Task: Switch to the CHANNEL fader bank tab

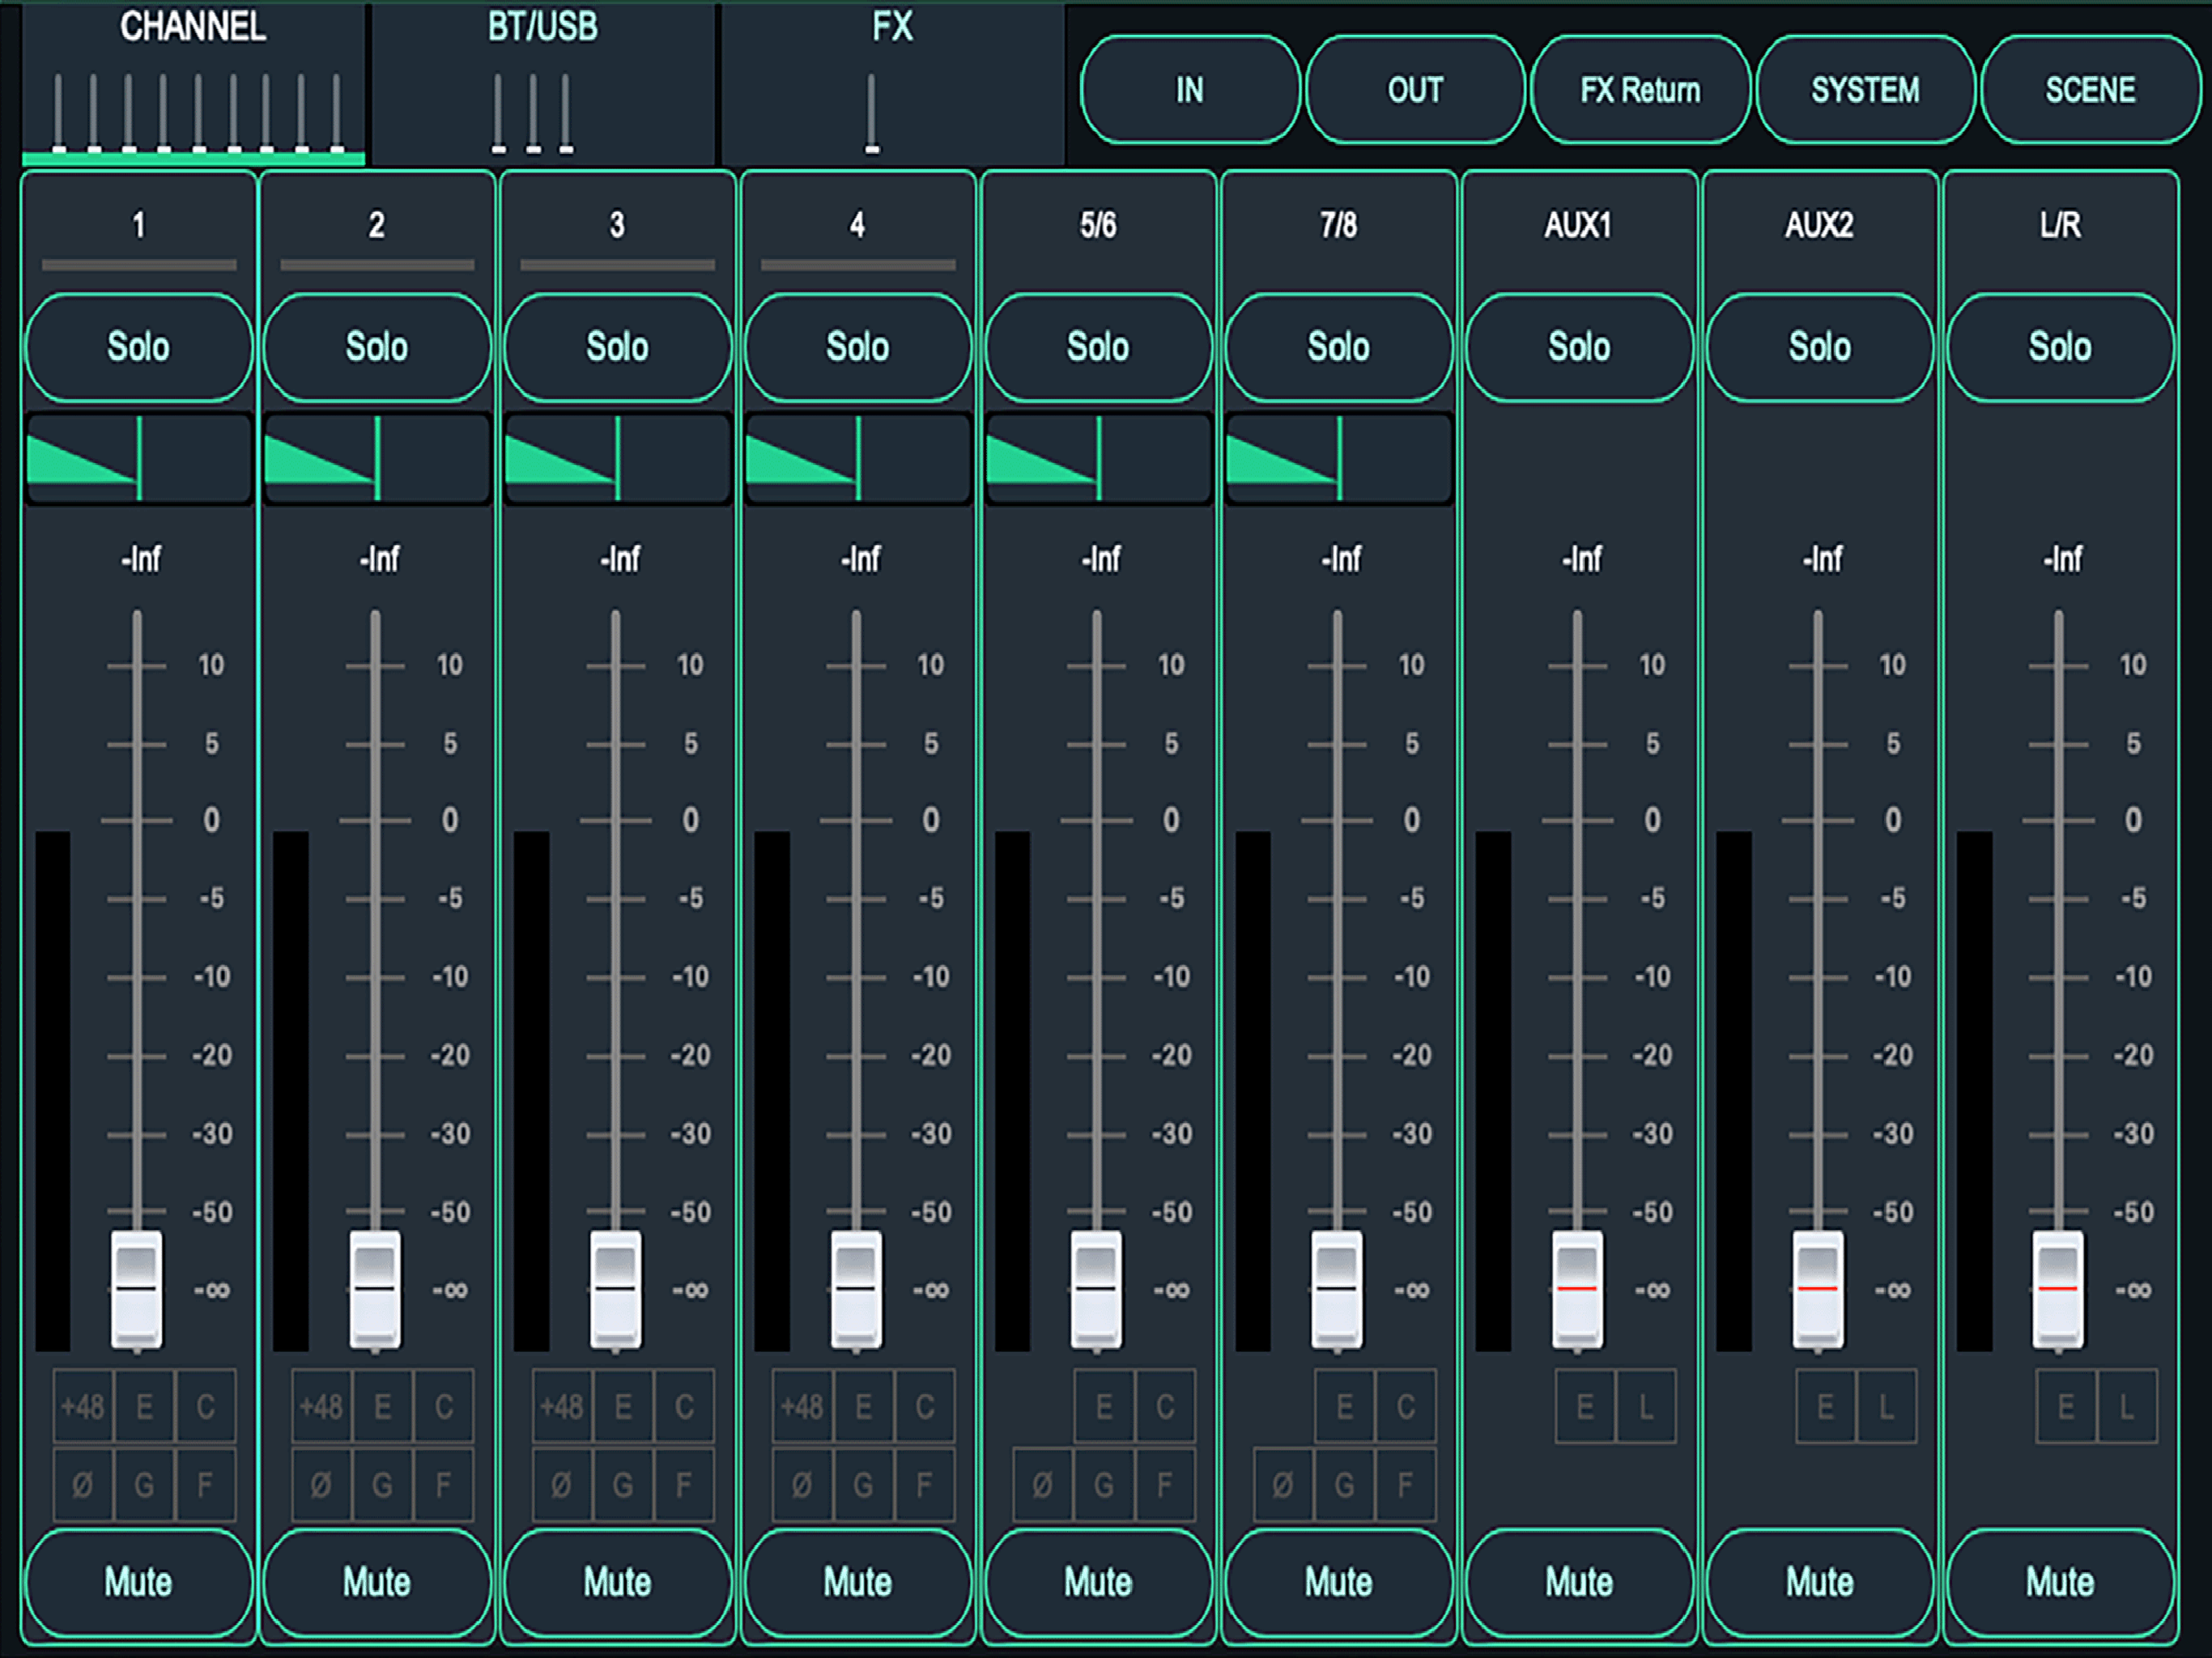Action: pos(193,84)
